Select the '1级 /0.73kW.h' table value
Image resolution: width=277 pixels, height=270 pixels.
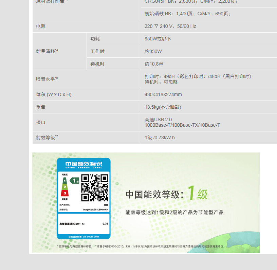[160, 138]
